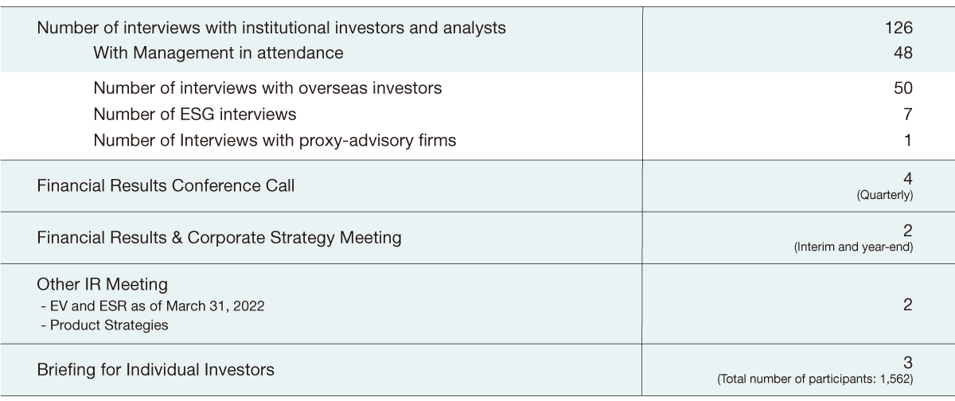Select the value 48 for Management attendance
The image size is (955, 401).
(902, 53)
